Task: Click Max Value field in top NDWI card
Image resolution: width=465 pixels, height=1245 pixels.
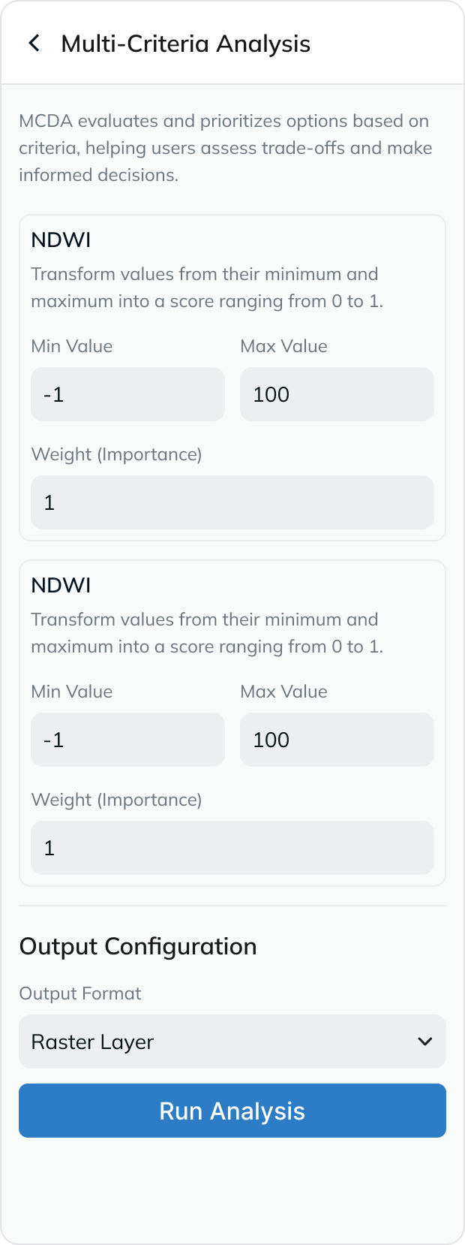Action: pyautogui.click(x=337, y=394)
